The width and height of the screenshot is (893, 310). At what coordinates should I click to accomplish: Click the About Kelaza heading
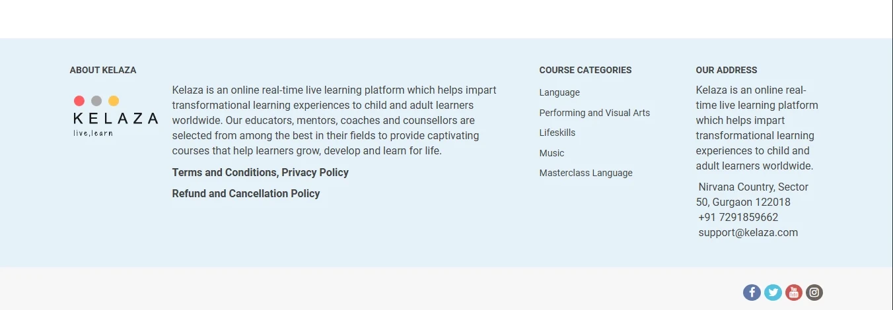tap(103, 70)
